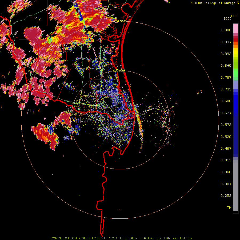Select the 0.307 scale value
240x240 pixels.
point(226,184)
